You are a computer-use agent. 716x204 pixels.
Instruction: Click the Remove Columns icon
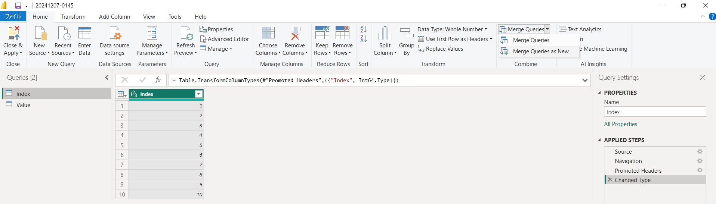click(x=295, y=33)
